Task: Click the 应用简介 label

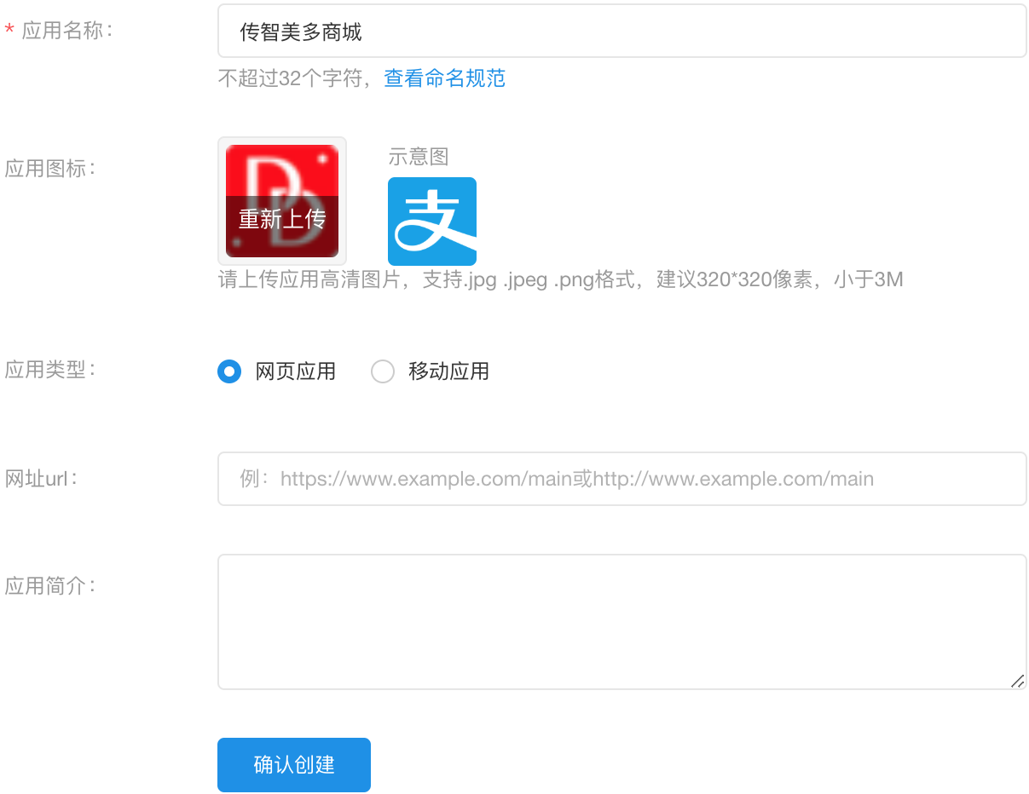Action: coord(50,585)
